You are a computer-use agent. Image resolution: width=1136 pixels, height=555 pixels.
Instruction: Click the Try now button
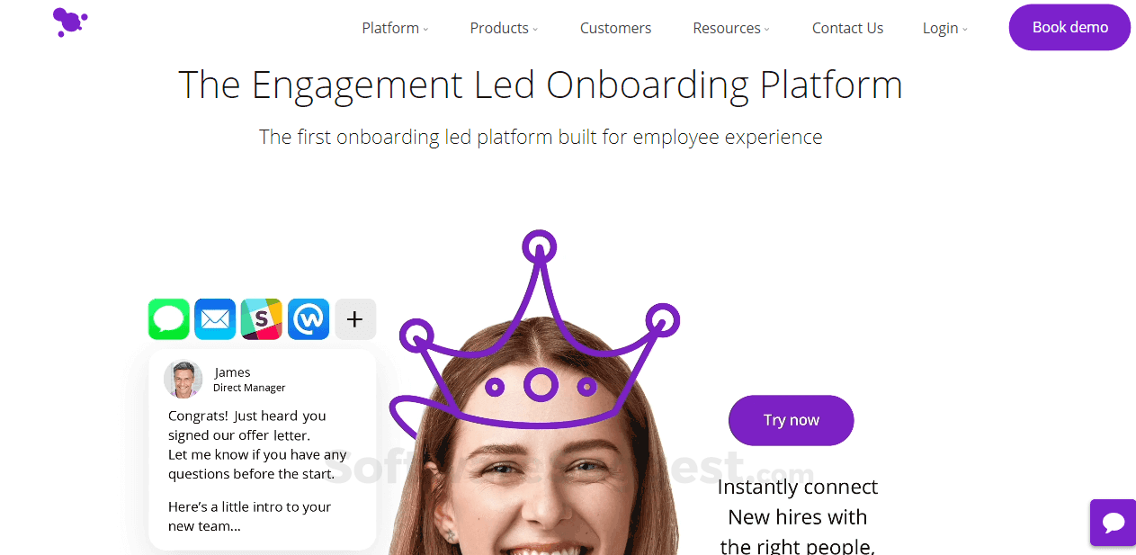coord(791,420)
